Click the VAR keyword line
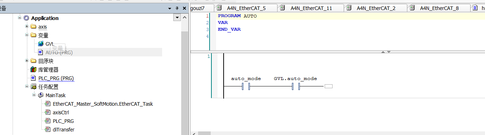The width and height of the screenshot is (485, 135). (x=223, y=22)
